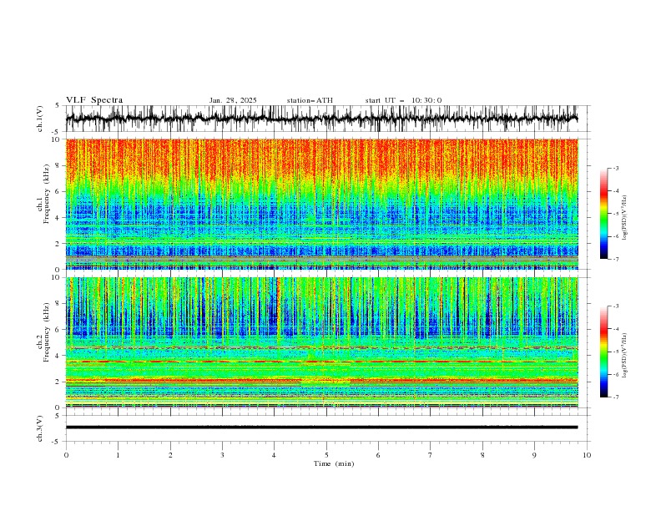Click the "start UT = 10:30:0" text
Image resolution: width=661 pixels, height=511 pixels.
pyautogui.click(x=403, y=100)
